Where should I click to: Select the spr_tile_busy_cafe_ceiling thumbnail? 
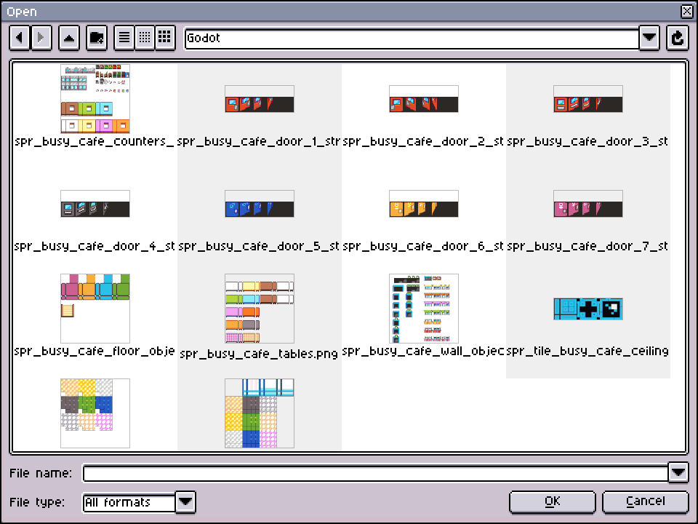point(588,309)
